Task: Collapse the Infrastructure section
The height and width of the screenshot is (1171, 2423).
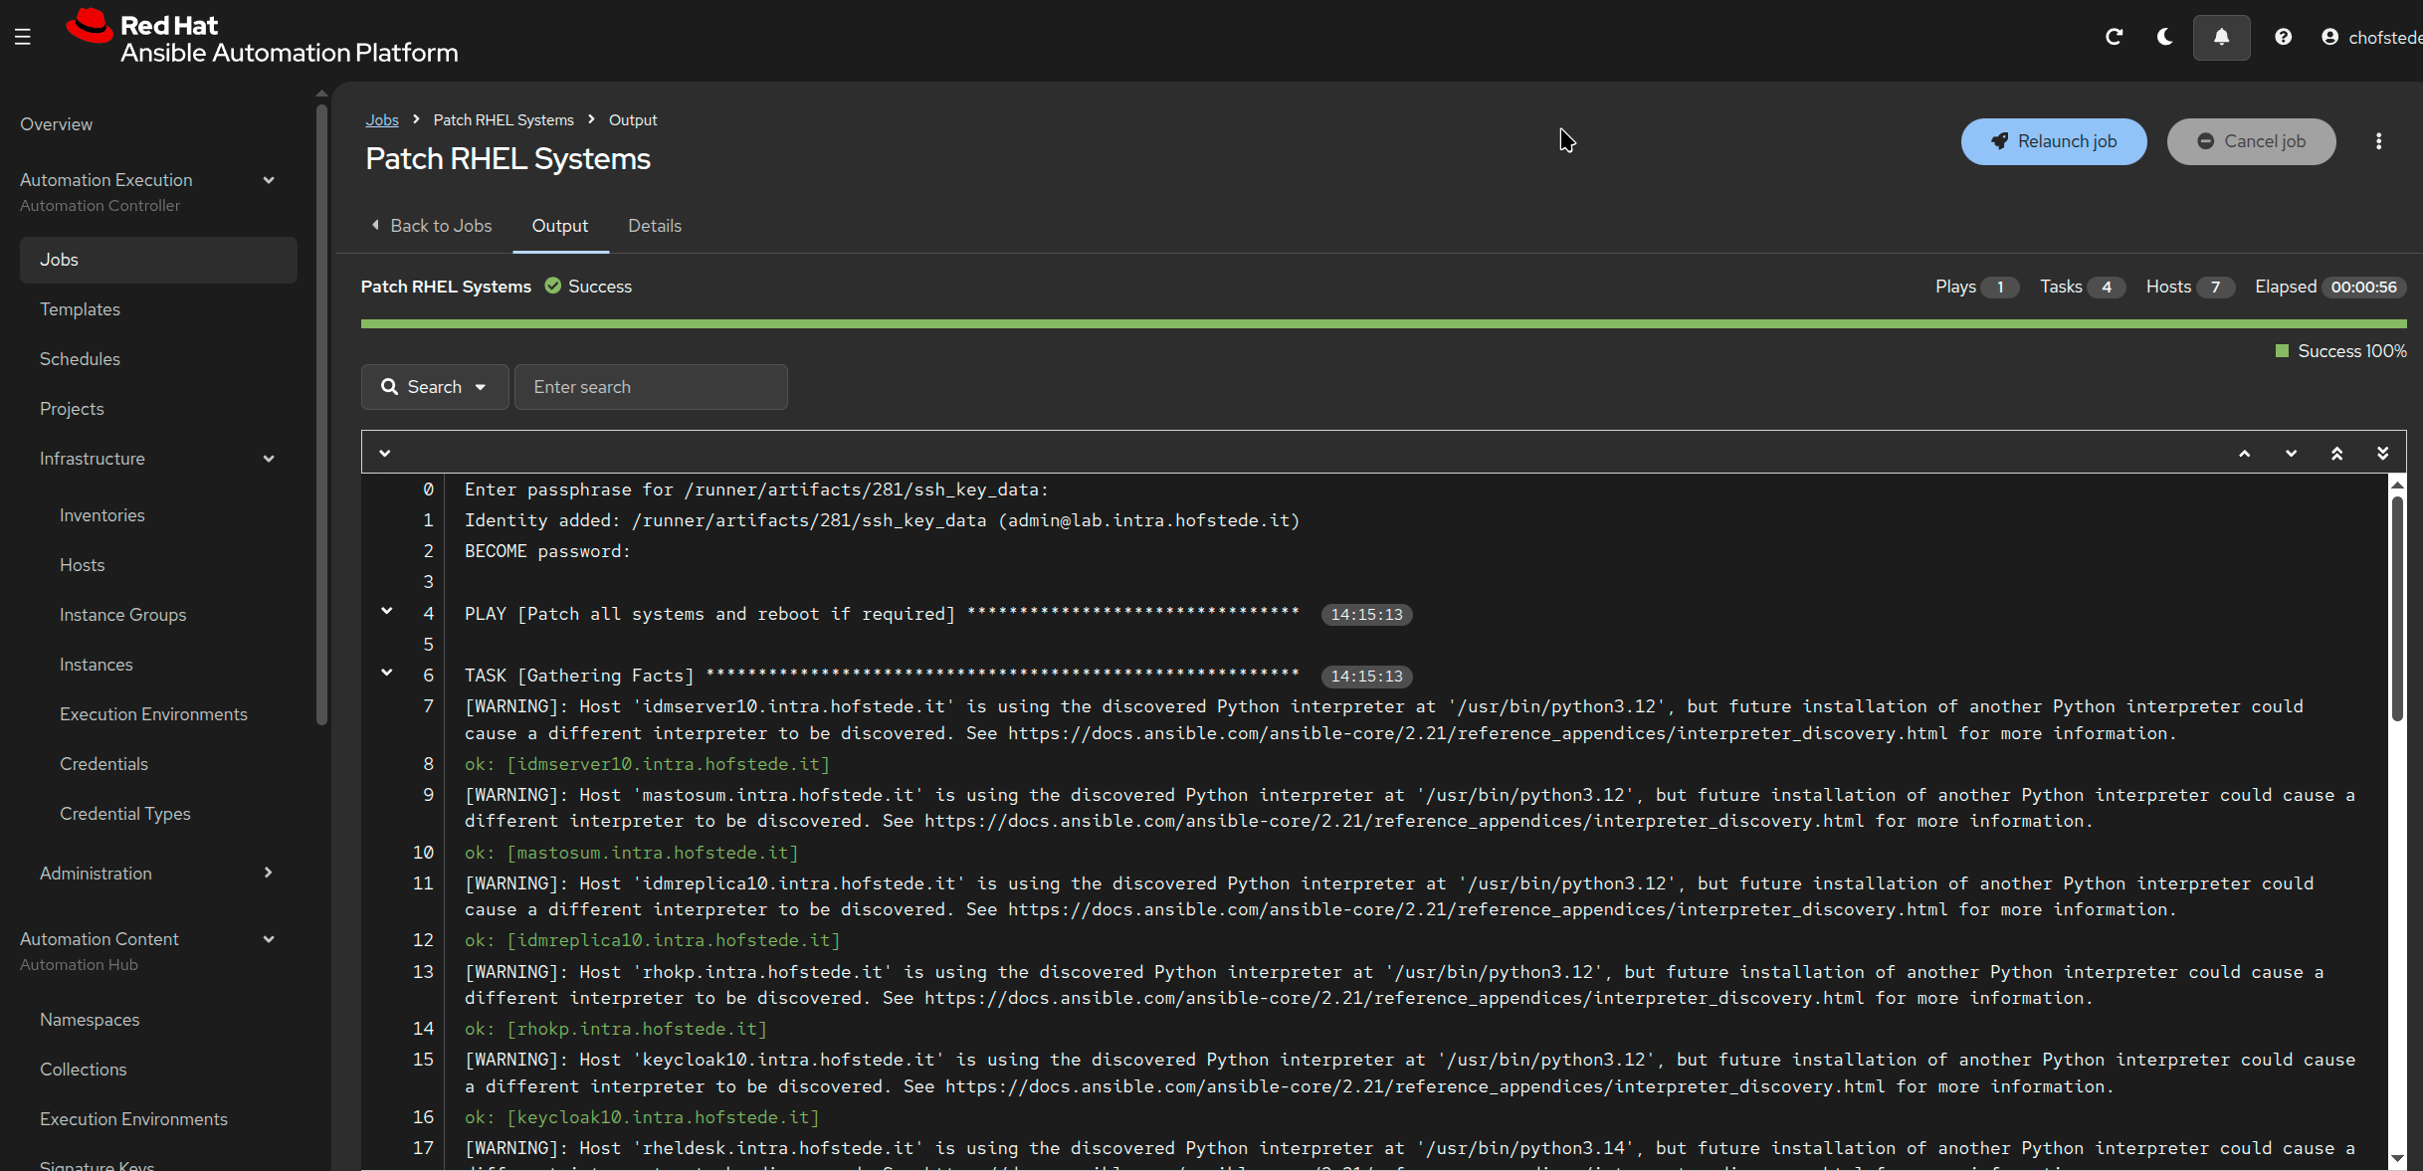Action: pos(269,459)
